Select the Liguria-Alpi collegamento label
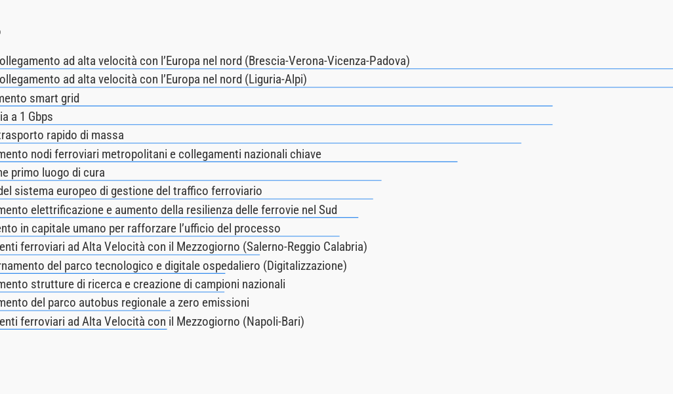Viewport: 673px width, 394px height. click(153, 79)
